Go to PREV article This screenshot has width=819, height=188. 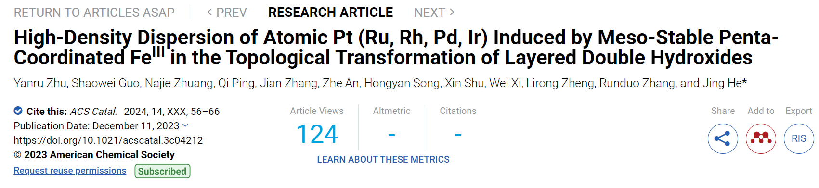point(227,13)
